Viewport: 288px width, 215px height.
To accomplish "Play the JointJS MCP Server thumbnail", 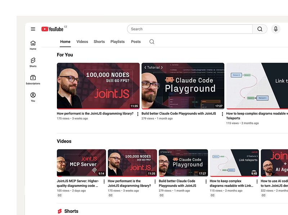I will (81, 163).
